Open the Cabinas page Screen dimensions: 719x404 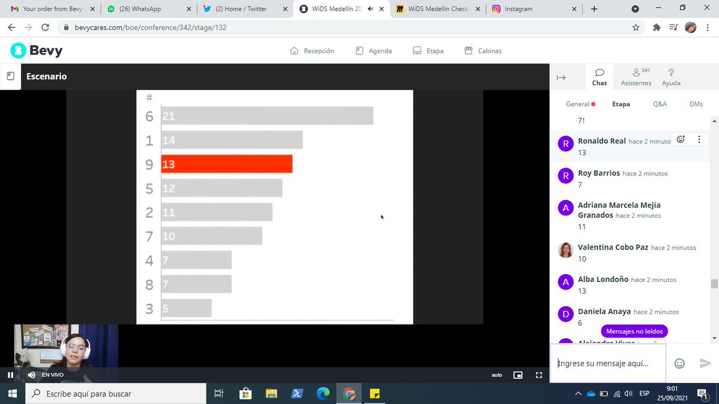tap(483, 51)
